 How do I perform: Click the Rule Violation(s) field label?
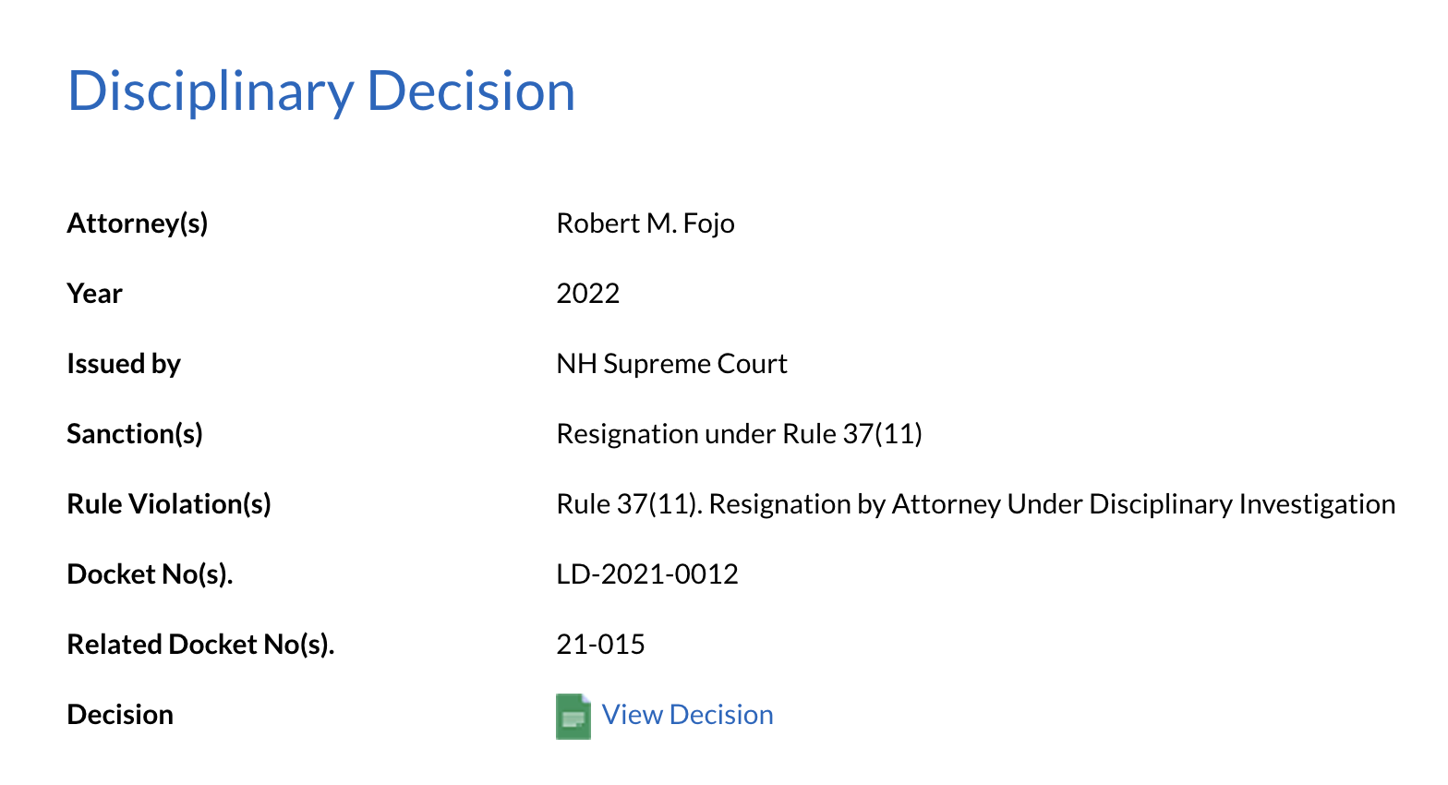(x=169, y=504)
